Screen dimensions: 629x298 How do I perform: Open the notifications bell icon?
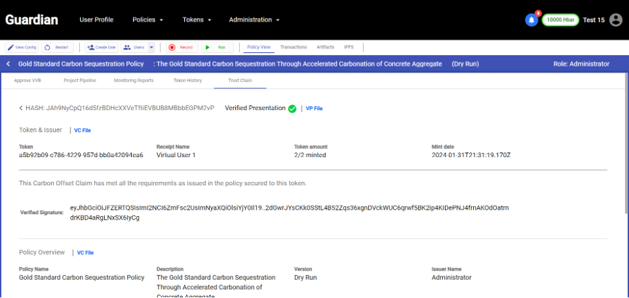(x=531, y=20)
